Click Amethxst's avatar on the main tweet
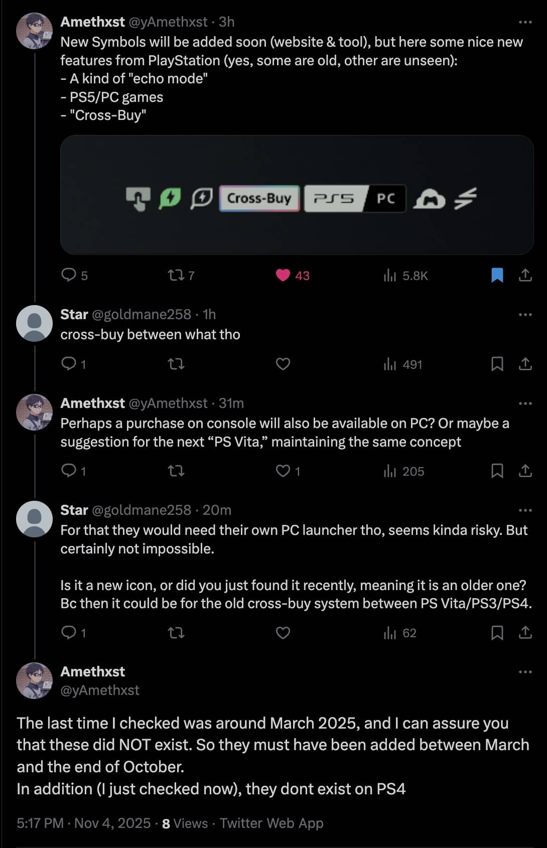This screenshot has width=547, height=848. click(x=34, y=31)
